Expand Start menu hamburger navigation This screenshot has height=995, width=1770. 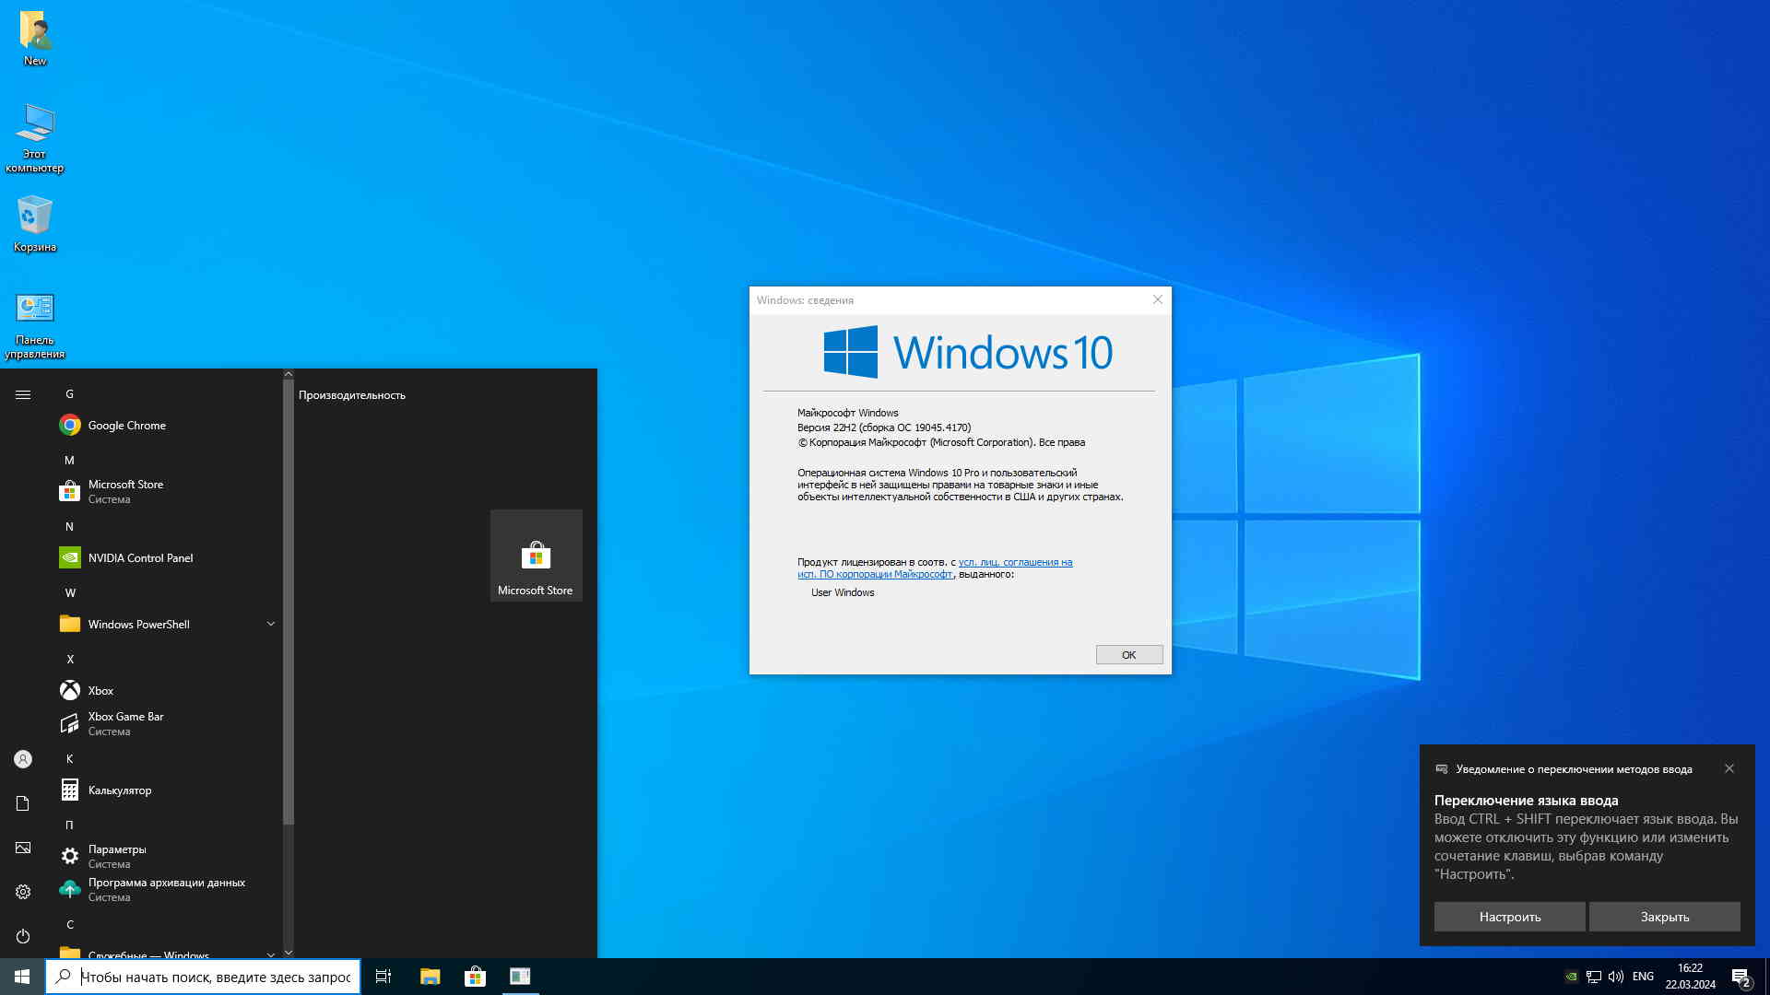23,394
